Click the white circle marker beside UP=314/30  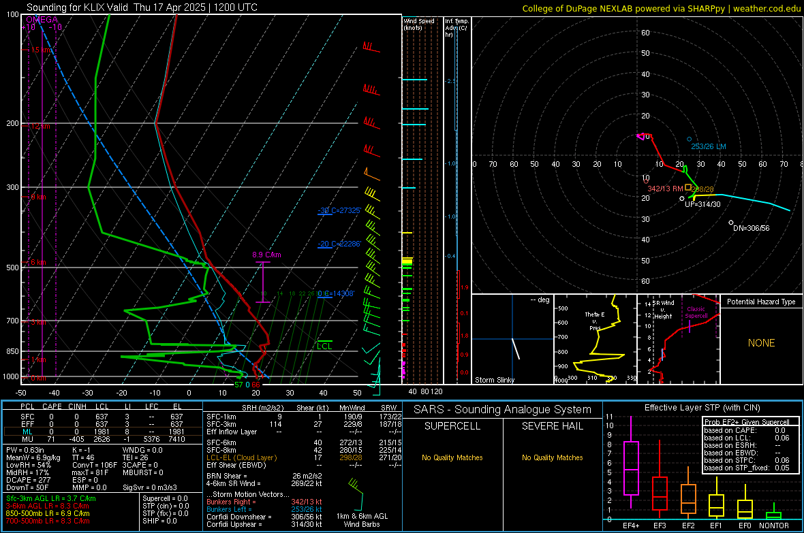pos(682,198)
